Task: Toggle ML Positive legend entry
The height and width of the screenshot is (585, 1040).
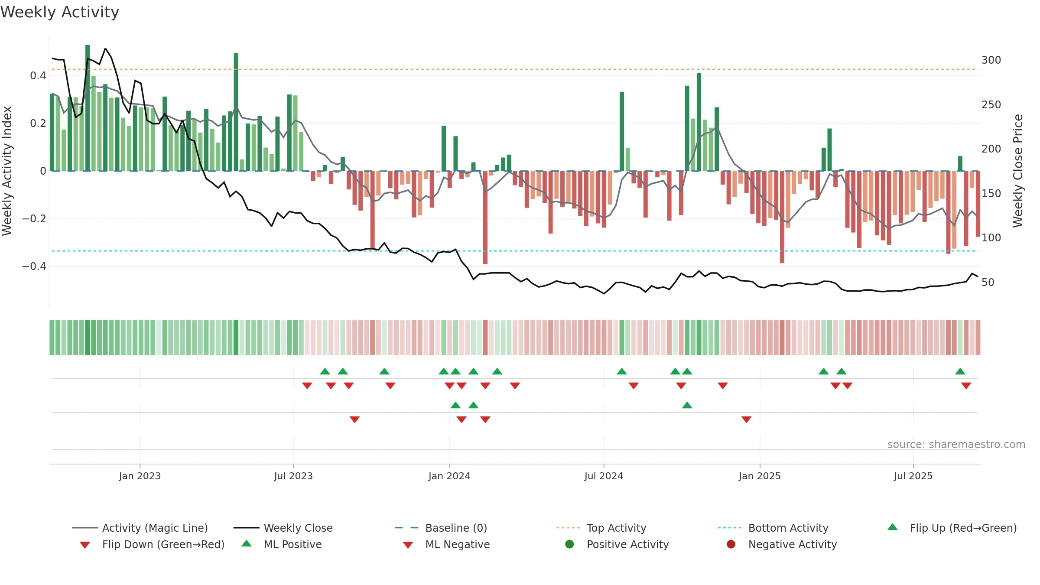Action: coord(282,544)
